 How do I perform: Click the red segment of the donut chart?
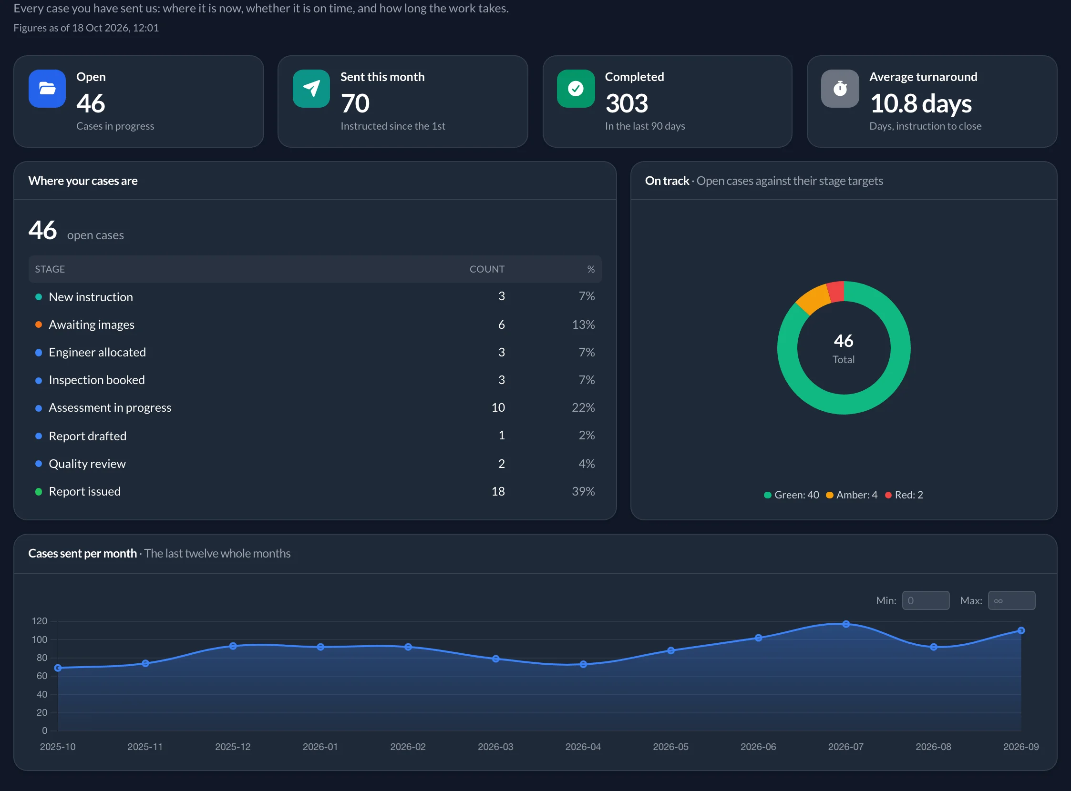click(x=836, y=292)
